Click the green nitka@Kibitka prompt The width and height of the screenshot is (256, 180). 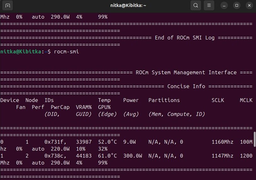click(20, 52)
